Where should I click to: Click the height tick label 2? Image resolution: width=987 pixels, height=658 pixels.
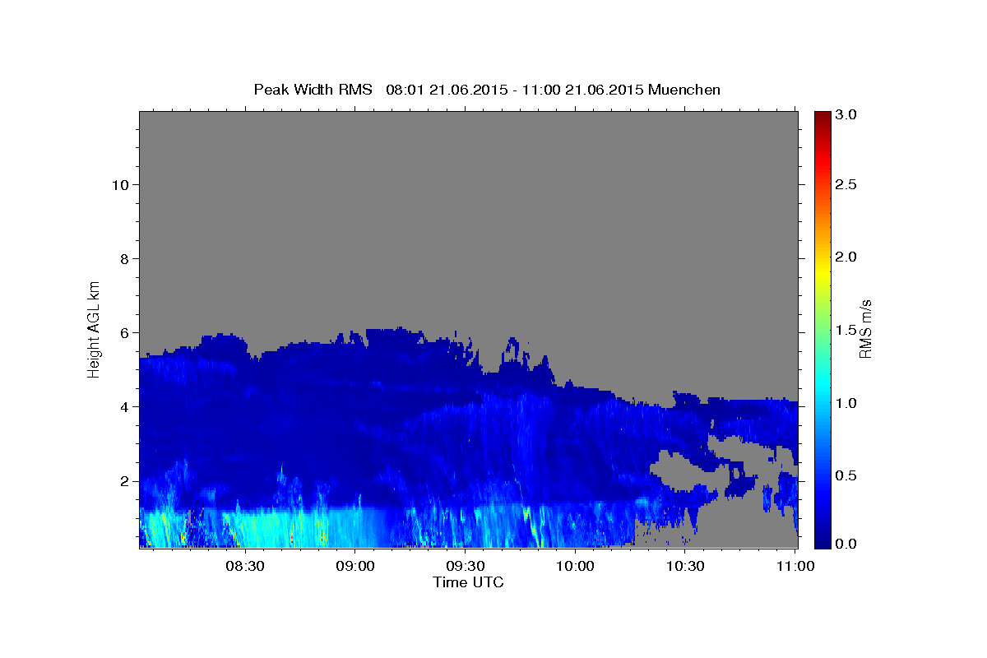[124, 480]
